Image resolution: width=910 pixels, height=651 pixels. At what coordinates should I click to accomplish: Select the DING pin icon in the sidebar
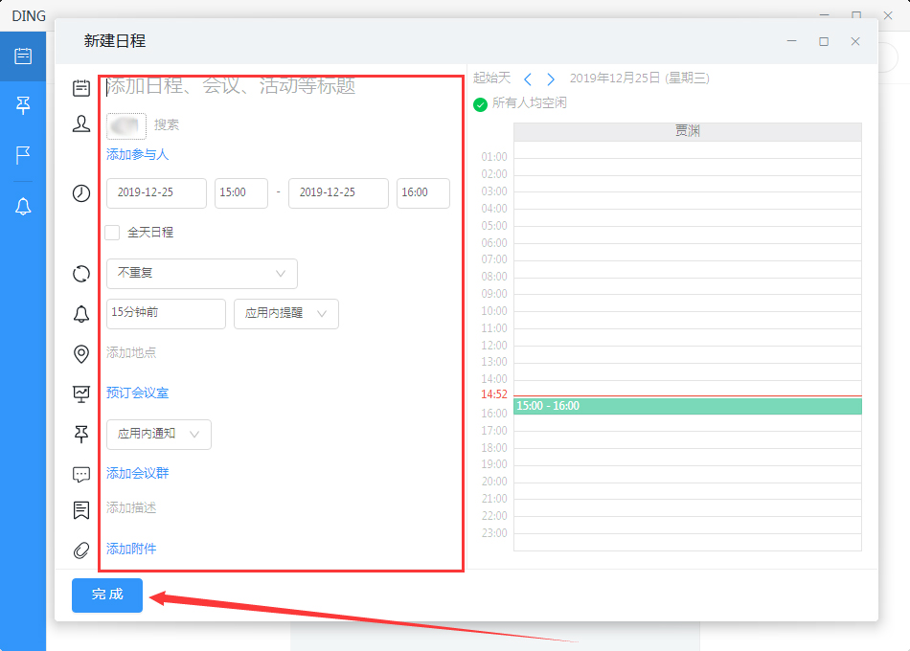click(x=22, y=105)
